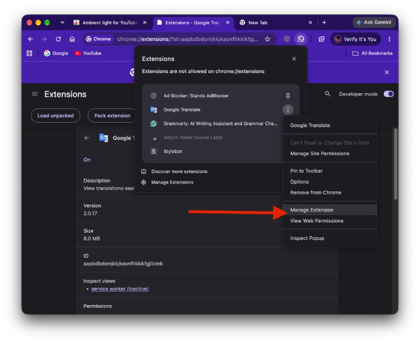
Task: Open the Extensions page hamburger menu
Action: point(35,94)
